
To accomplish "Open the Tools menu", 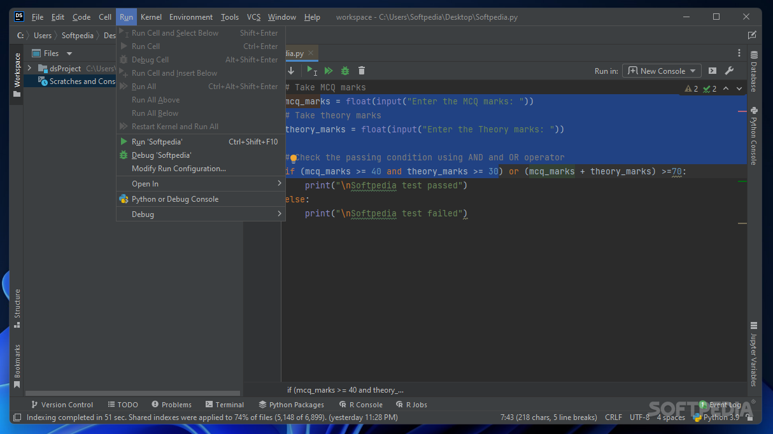I will click(x=230, y=17).
